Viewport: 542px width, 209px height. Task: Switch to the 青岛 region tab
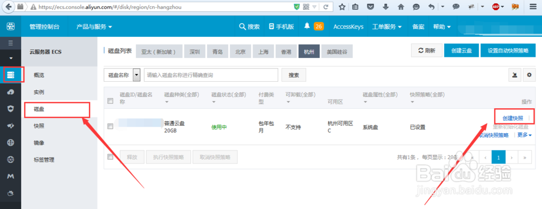217,51
